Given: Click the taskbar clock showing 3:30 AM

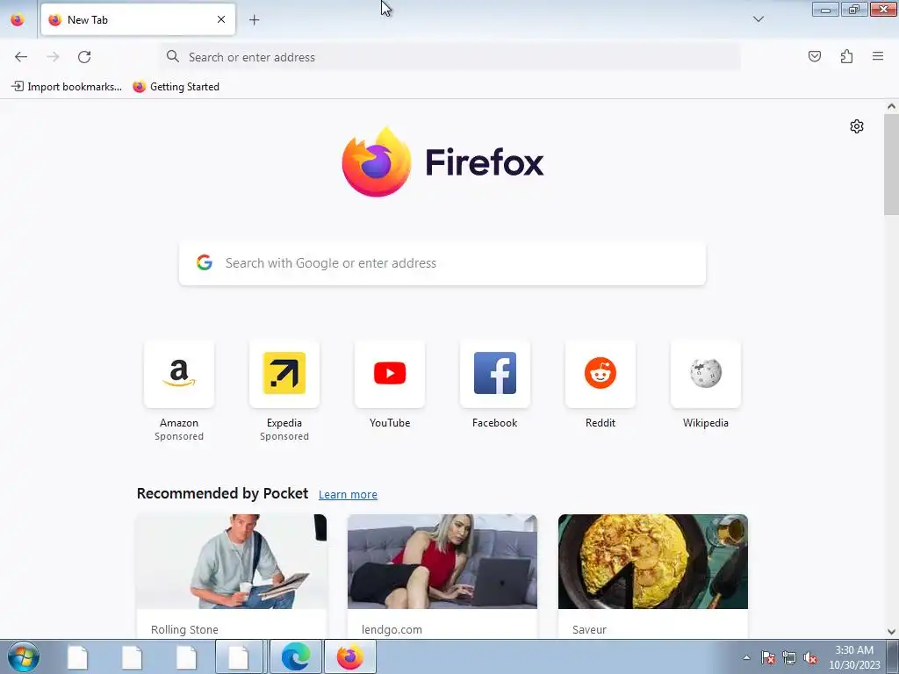Looking at the screenshot, I should 854,657.
